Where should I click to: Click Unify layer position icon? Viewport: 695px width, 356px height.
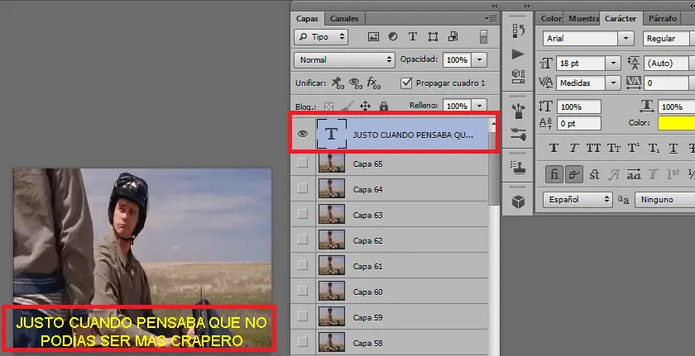coord(338,83)
